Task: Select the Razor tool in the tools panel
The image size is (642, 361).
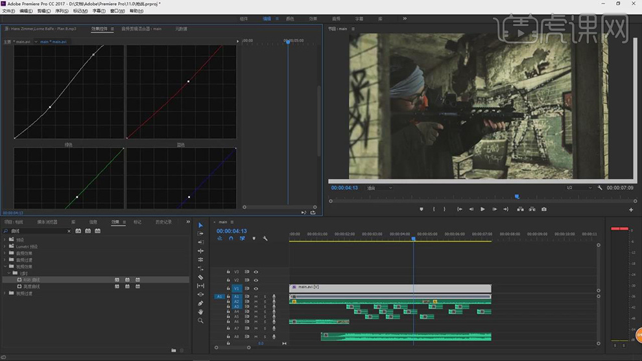Action: coord(200,277)
